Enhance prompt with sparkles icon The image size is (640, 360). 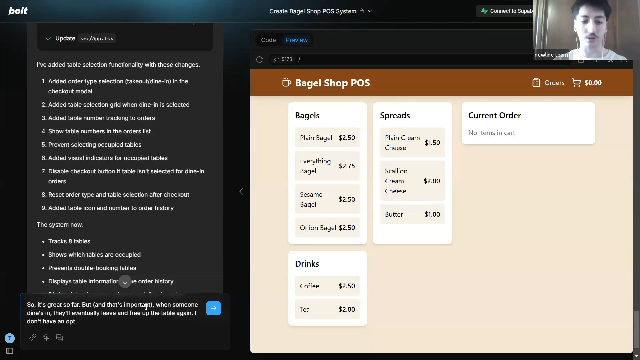(46, 337)
